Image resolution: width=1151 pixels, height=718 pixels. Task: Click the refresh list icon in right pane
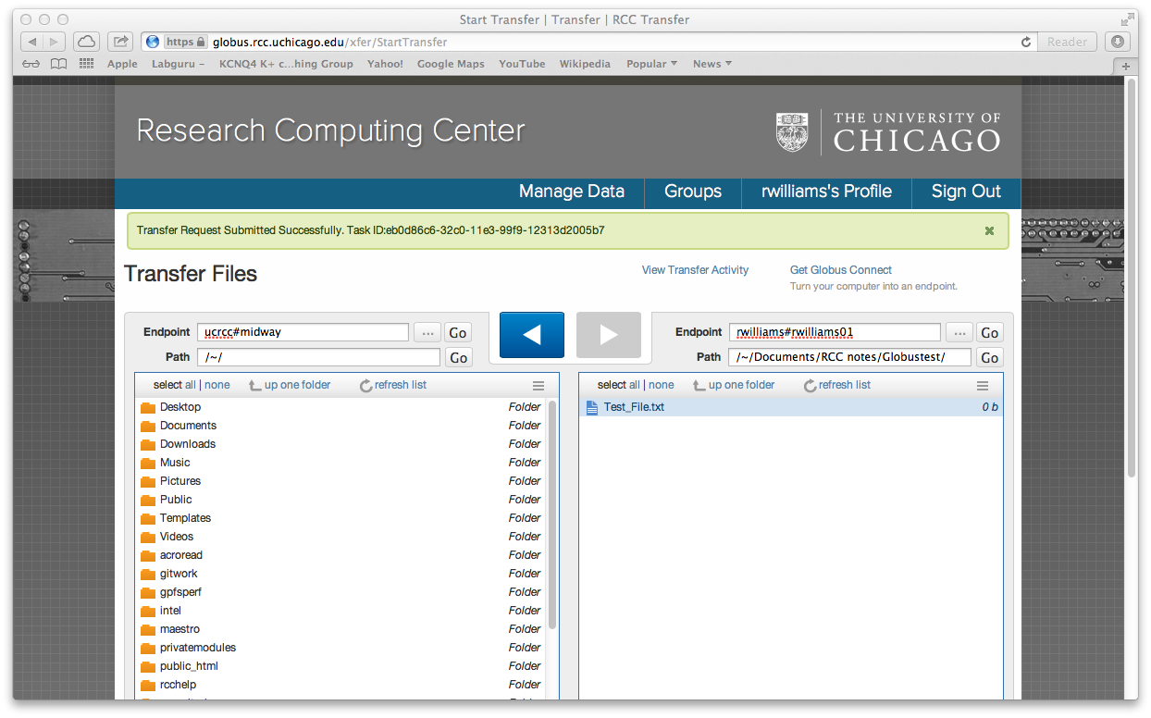pyautogui.click(x=811, y=386)
